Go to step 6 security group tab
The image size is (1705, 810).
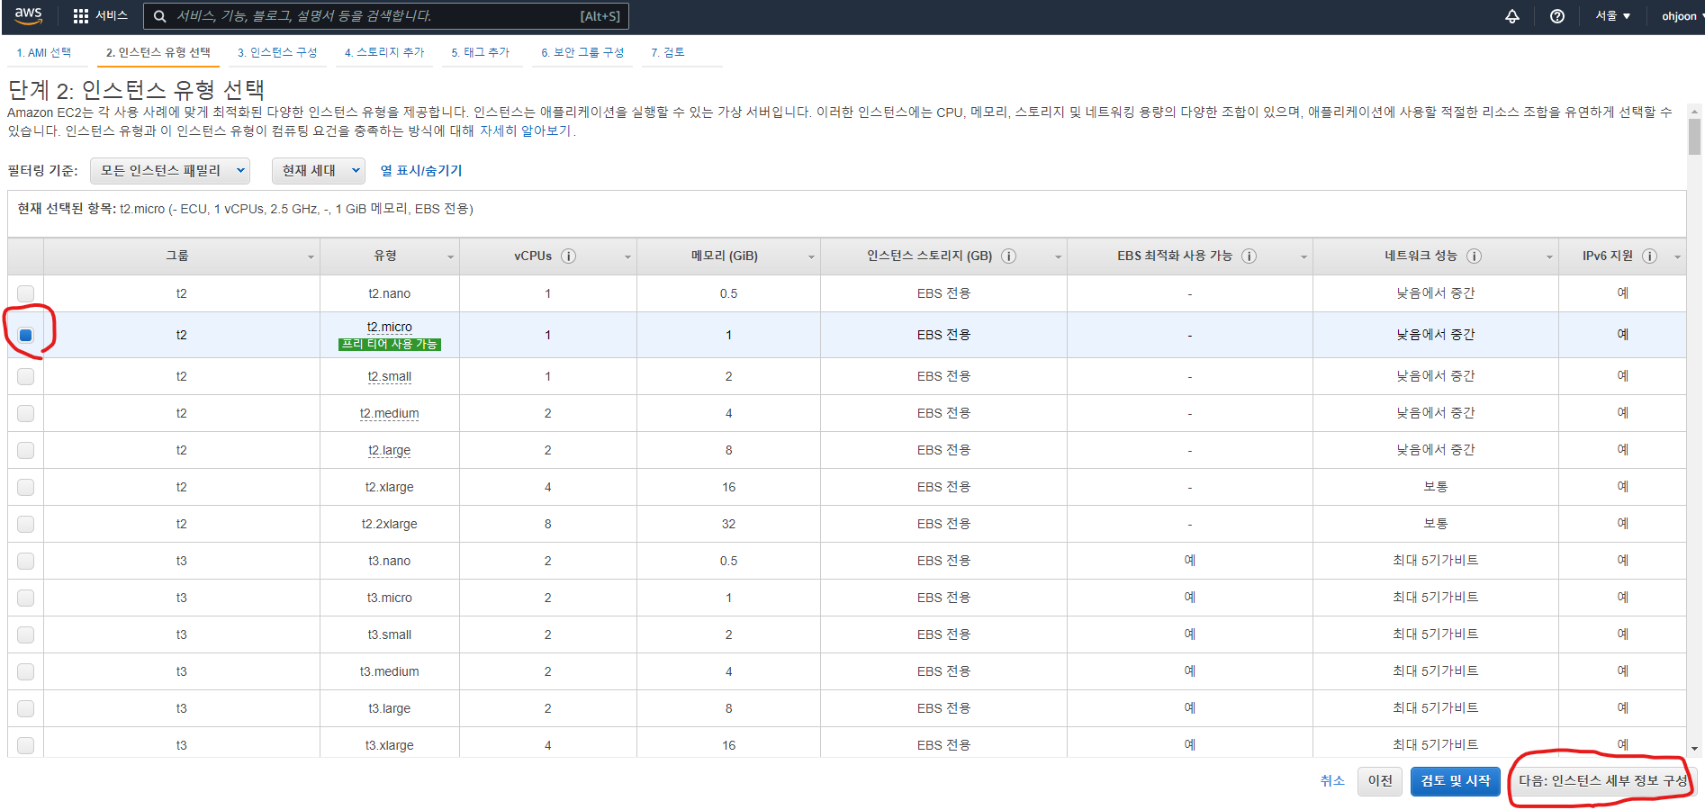point(582,52)
